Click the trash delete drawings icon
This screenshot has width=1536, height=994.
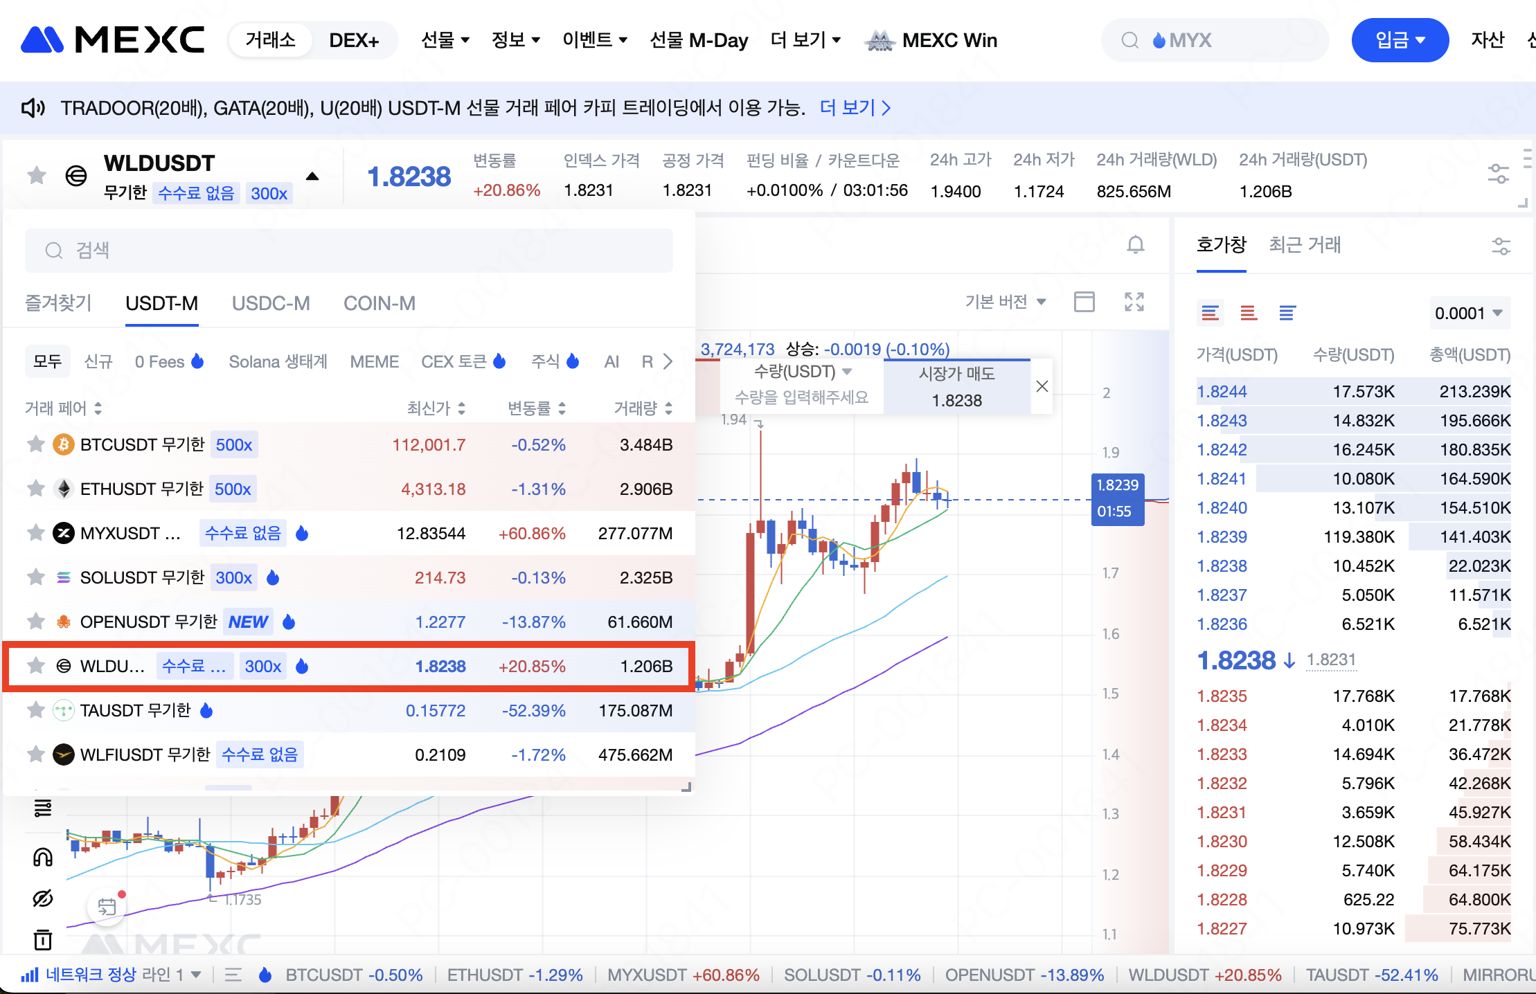tap(43, 939)
